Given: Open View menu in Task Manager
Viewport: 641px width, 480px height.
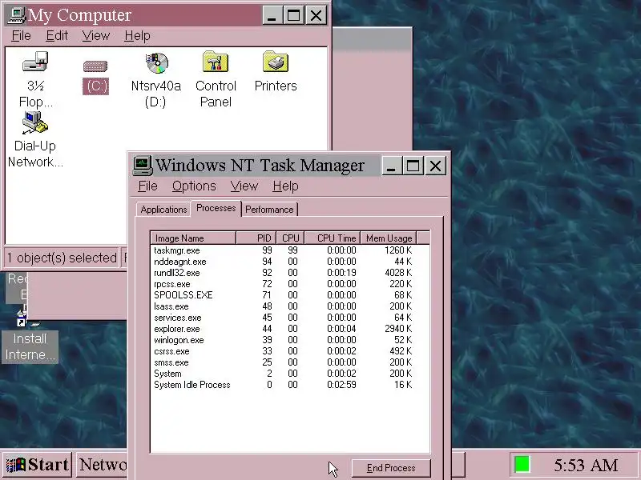Looking at the screenshot, I should click(x=244, y=186).
